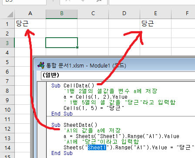Select row 1 header
This screenshot has width=195, height=158.
point(7,24)
